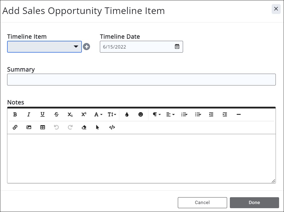Apply strikethrough to text
The width and height of the screenshot is (284, 212).
[56, 114]
